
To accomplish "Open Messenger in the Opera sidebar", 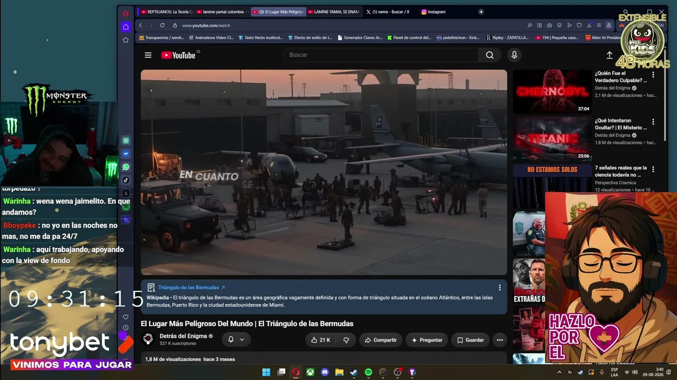I will coord(126,154).
